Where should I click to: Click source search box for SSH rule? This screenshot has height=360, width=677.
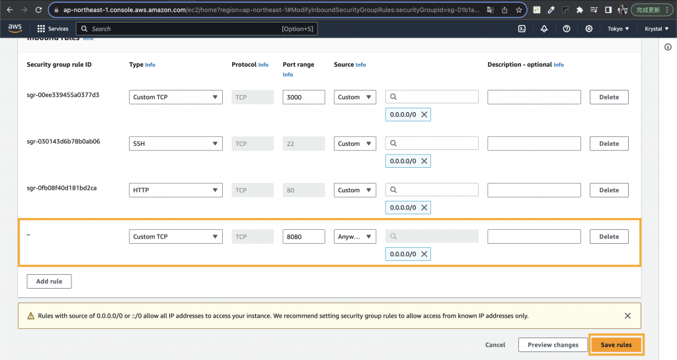tap(432, 143)
